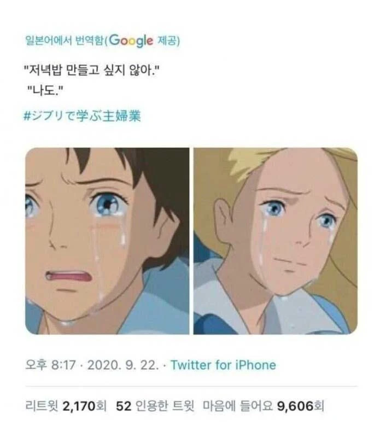Click the open mouth of brown-haired character
Viewport: 374px width, 437px height.
[x=68, y=277]
